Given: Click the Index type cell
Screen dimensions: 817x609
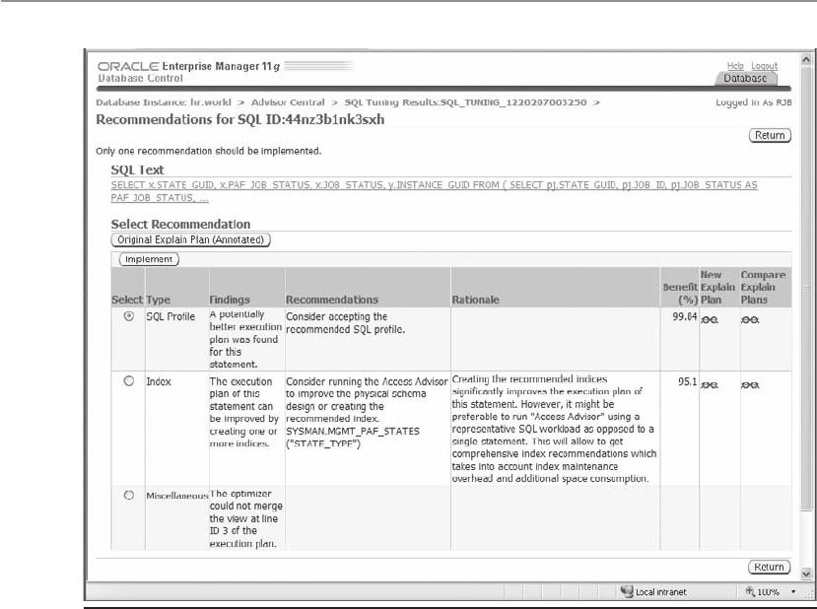Looking at the screenshot, I should [159, 381].
